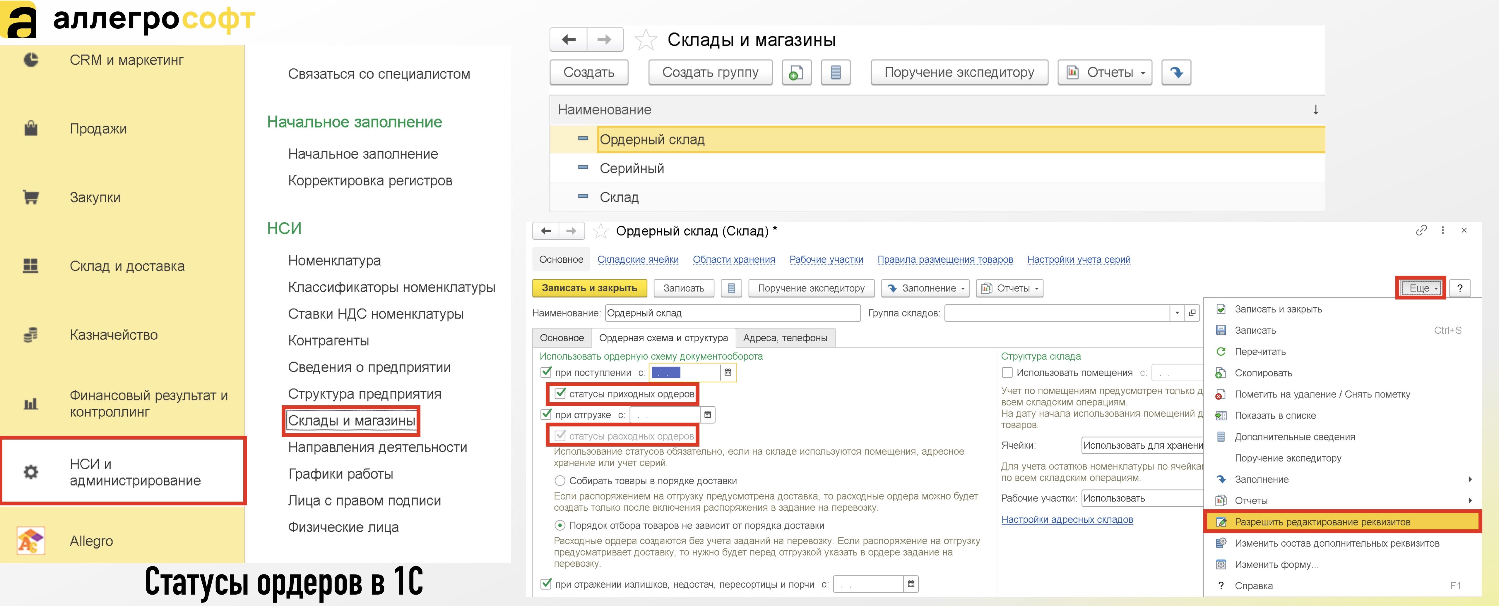
Task: Open Правила размещения товаров link
Action: point(945,259)
